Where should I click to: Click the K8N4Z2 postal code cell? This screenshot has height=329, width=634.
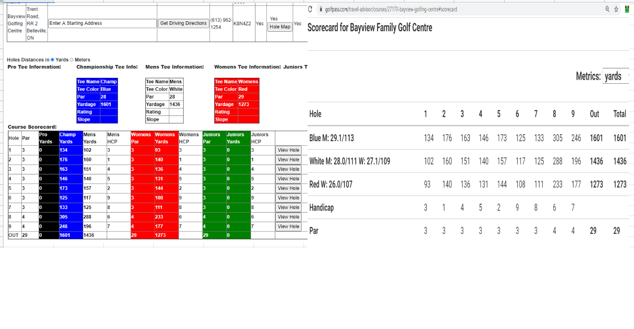point(243,23)
